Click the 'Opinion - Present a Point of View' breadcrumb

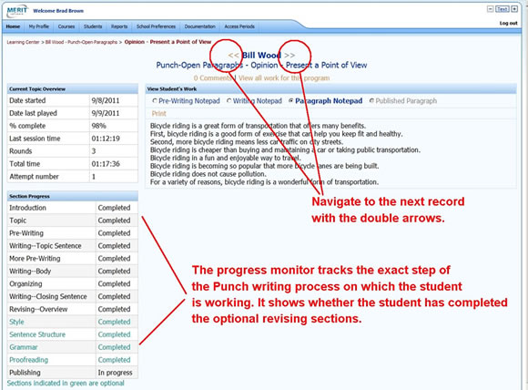[168, 42]
